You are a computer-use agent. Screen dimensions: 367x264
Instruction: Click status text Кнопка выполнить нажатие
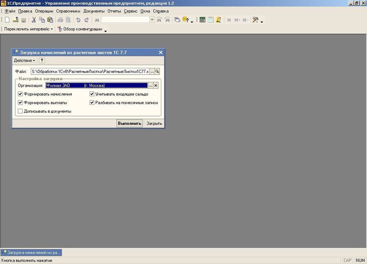click(27, 260)
